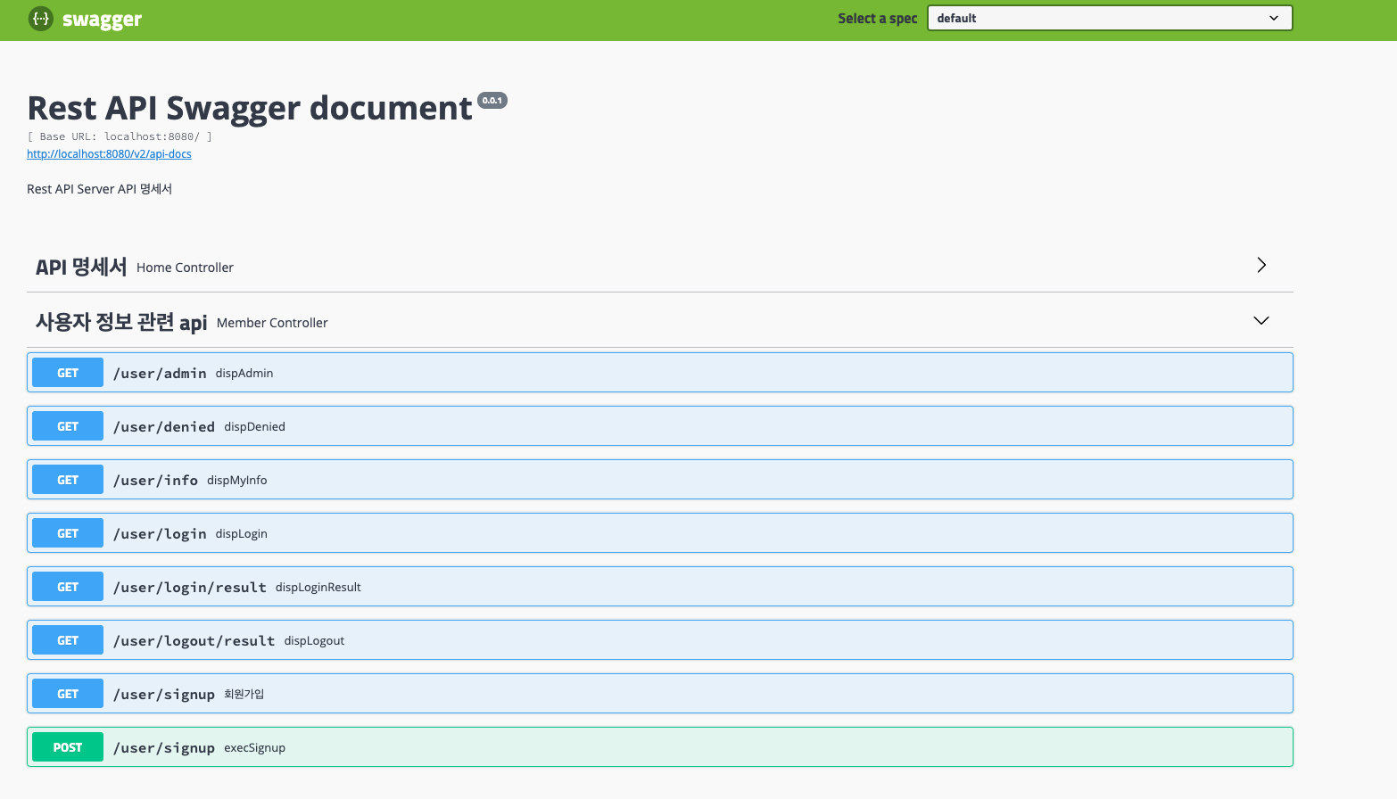The width and height of the screenshot is (1397, 799).
Task: Expand the /user/info endpoint path
Action: coord(155,480)
